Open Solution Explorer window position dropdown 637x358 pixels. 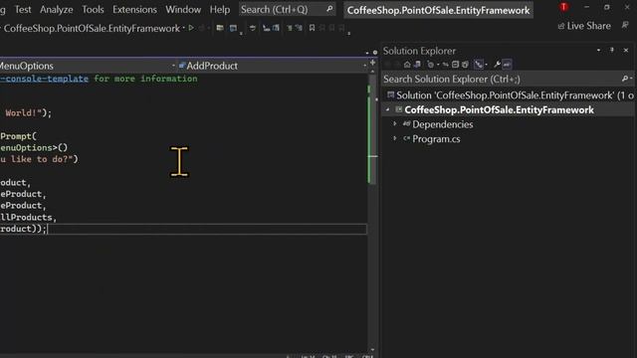(x=598, y=50)
